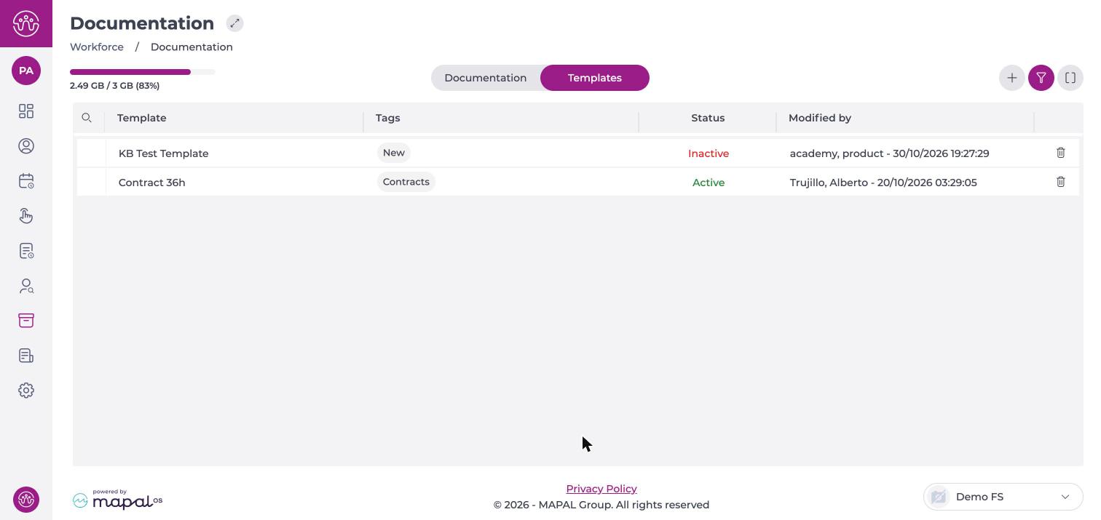Open the dashboard grid icon in sidebar
The height and width of the screenshot is (520, 1101).
26,111
